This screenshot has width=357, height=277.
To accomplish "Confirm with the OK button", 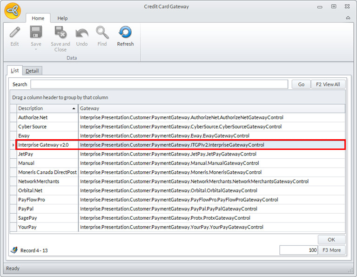I will (x=331, y=240).
